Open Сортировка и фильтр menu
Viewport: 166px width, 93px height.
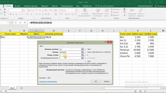point(132,13)
